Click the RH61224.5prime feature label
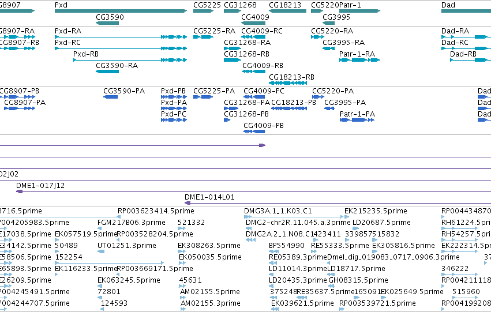Image resolution: width=491 pixels, height=312 pixels. tap(466, 223)
